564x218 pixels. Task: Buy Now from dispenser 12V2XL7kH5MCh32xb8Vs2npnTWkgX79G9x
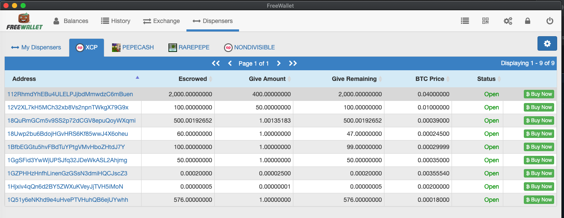539,107
